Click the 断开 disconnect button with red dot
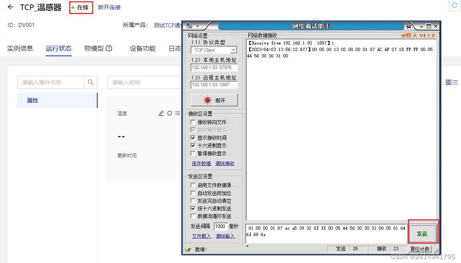This screenshot has height=263, width=461. (214, 100)
